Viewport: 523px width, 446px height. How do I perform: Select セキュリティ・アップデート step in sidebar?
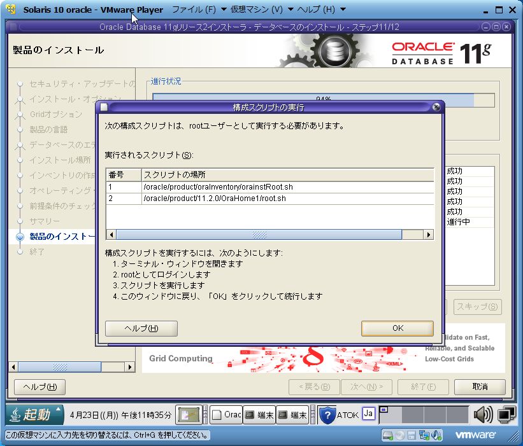coord(82,83)
